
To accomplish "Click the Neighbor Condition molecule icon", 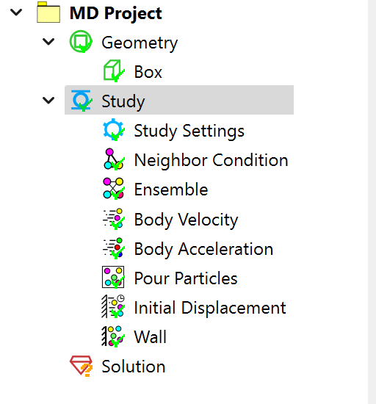I will click(114, 159).
